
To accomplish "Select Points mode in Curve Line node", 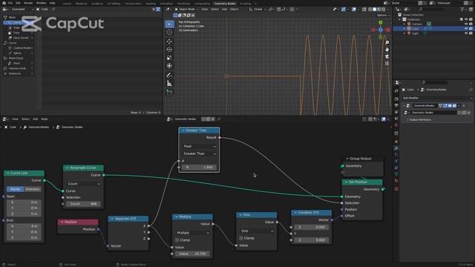I will (15, 189).
